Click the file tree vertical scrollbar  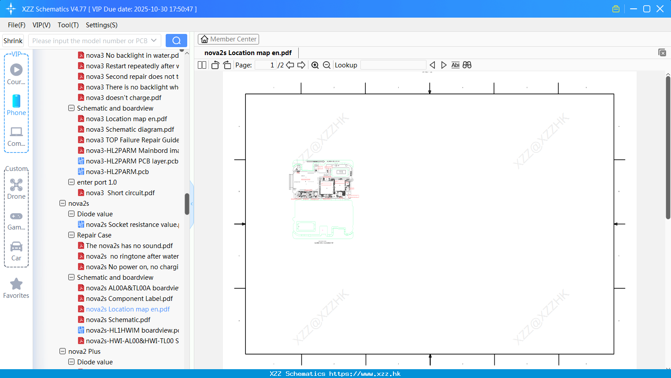pos(187,204)
